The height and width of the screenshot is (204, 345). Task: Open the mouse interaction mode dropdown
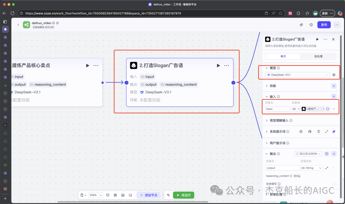click(x=83, y=195)
